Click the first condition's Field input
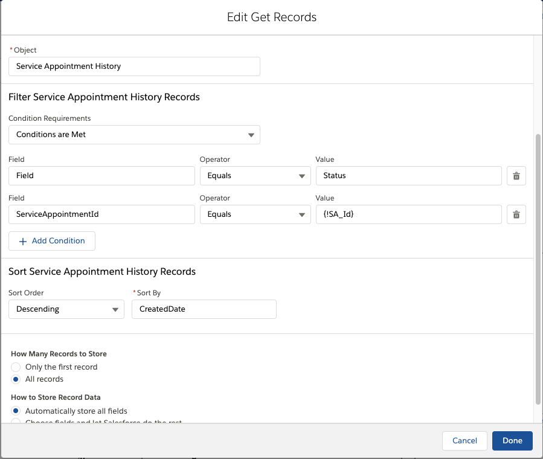 [101, 176]
